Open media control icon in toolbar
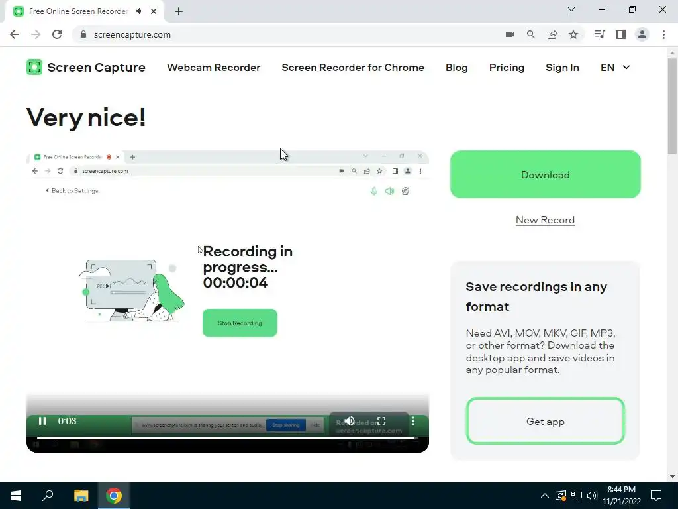The height and width of the screenshot is (509, 678). click(x=599, y=34)
